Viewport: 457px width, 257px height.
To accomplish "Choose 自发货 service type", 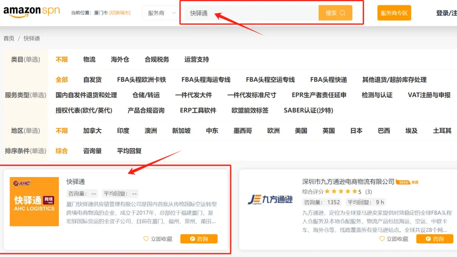I will click(92, 80).
